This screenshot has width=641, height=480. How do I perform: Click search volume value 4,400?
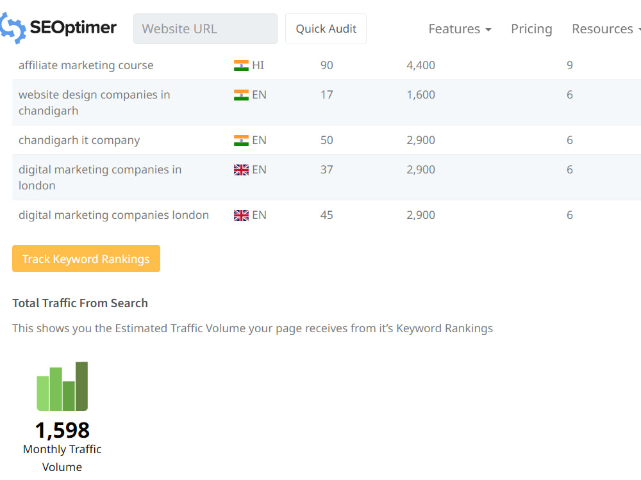point(420,65)
